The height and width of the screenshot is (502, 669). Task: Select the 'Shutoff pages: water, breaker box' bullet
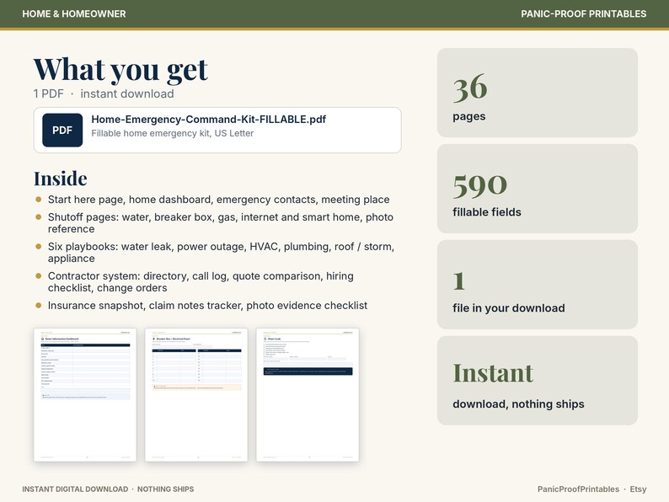pyautogui.click(x=221, y=222)
